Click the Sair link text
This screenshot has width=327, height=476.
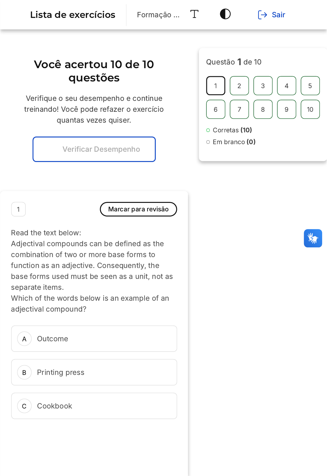coord(278,15)
